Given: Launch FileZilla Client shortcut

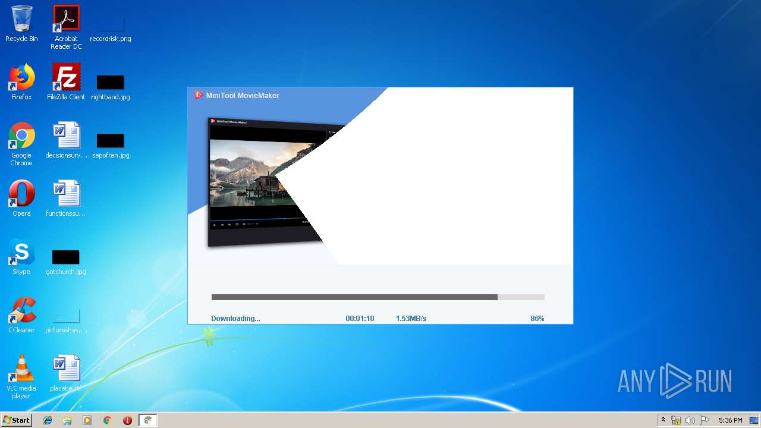Looking at the screenshot, I should 66,82.
